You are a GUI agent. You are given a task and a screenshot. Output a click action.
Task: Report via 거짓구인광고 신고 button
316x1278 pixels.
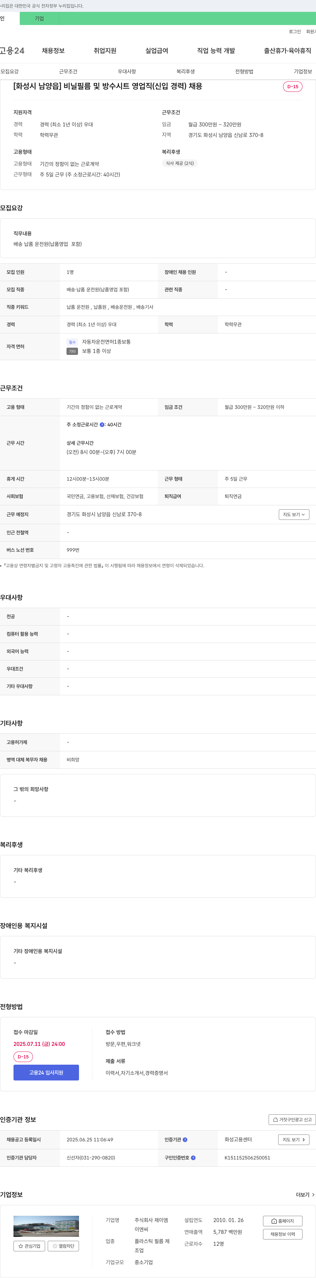[292, 1120]
